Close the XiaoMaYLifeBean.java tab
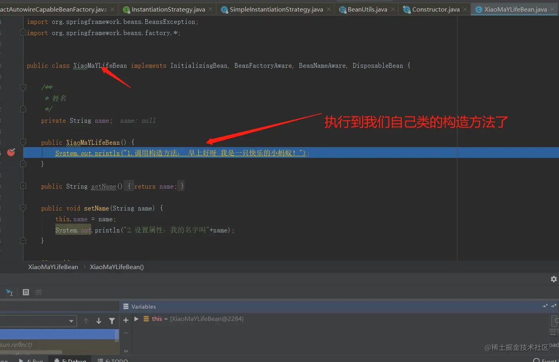This screenshot has width=559, height=362. coord(552,9)
